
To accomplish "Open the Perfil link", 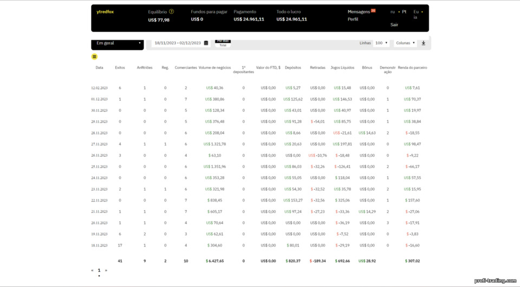I will (x=353, y=19).
